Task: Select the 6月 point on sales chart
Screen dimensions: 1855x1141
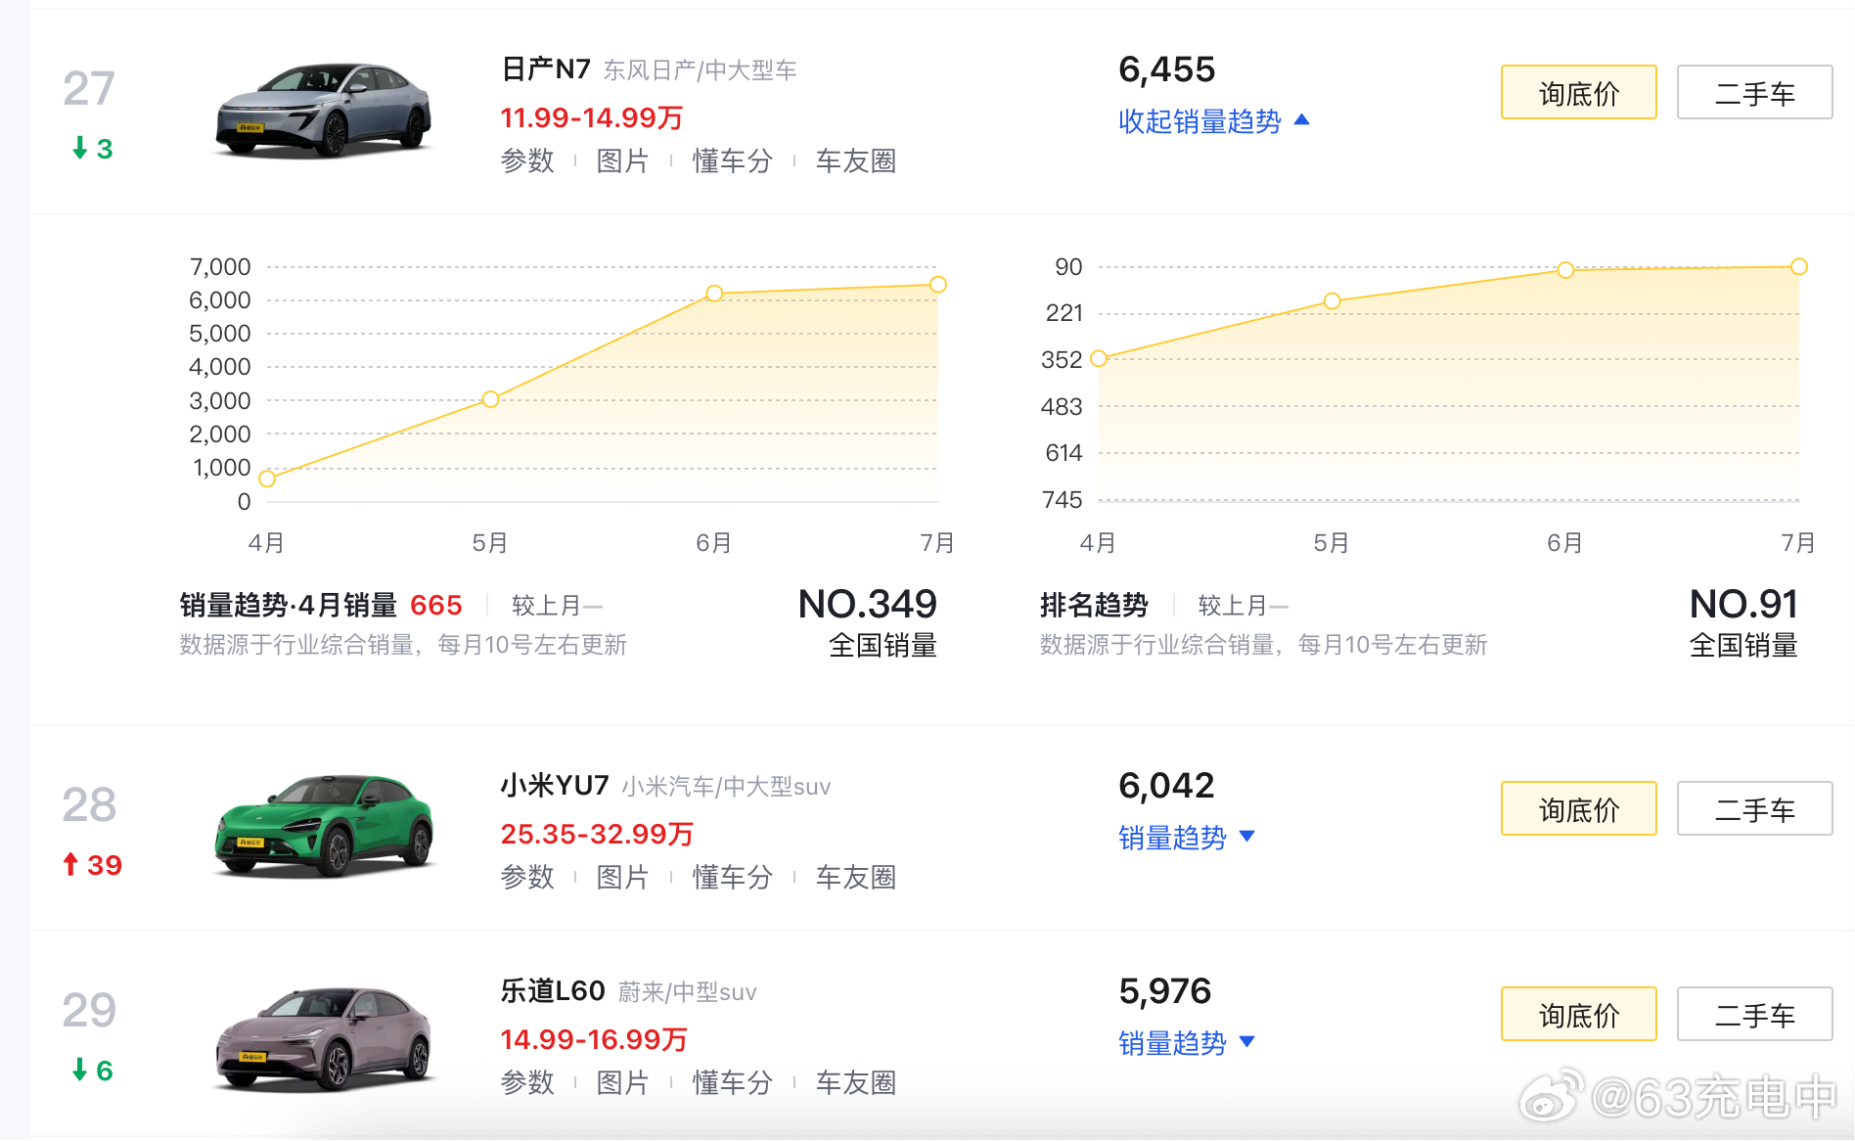Action: 714,294
